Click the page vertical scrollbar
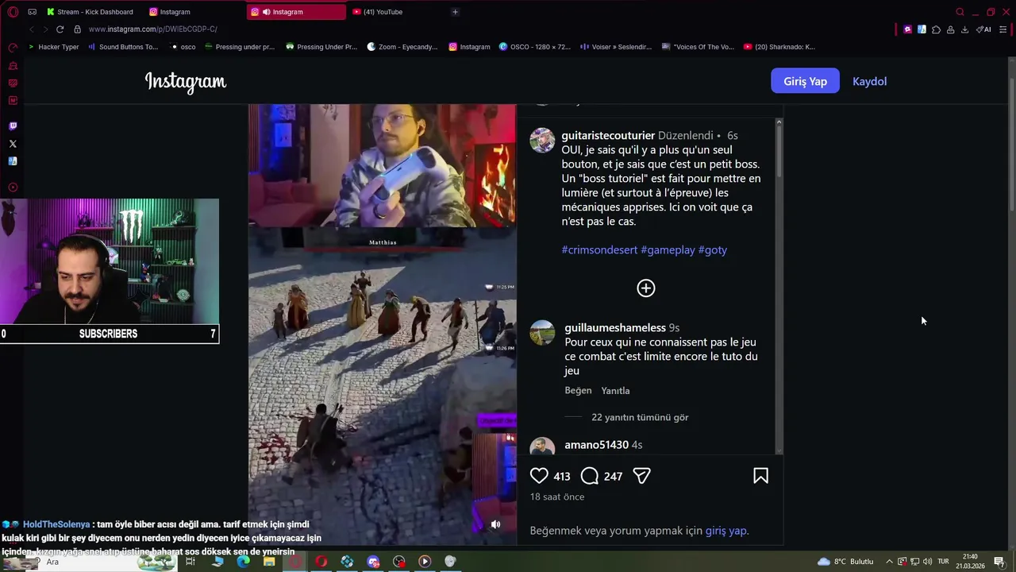Image resolution: width=1016 pixels, height=572 pixels. tap(1011, 143)
